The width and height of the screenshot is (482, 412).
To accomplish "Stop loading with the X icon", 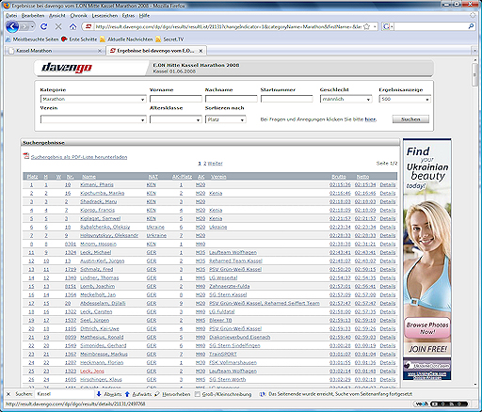I will point(58,27).
